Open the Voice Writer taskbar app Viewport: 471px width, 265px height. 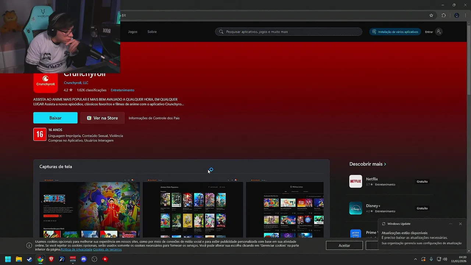coord(72,259)
